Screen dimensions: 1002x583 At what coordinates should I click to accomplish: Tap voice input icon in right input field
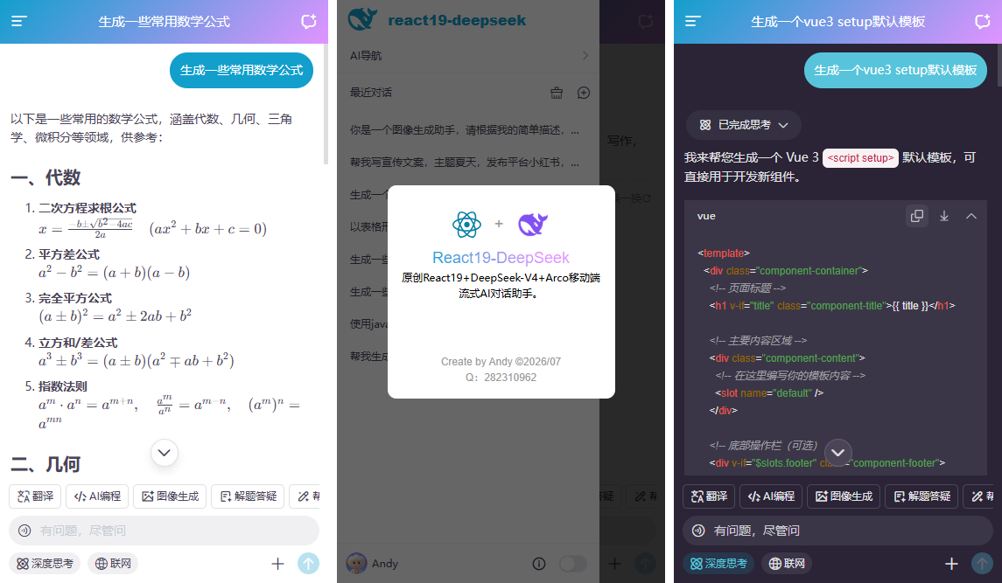698,530
